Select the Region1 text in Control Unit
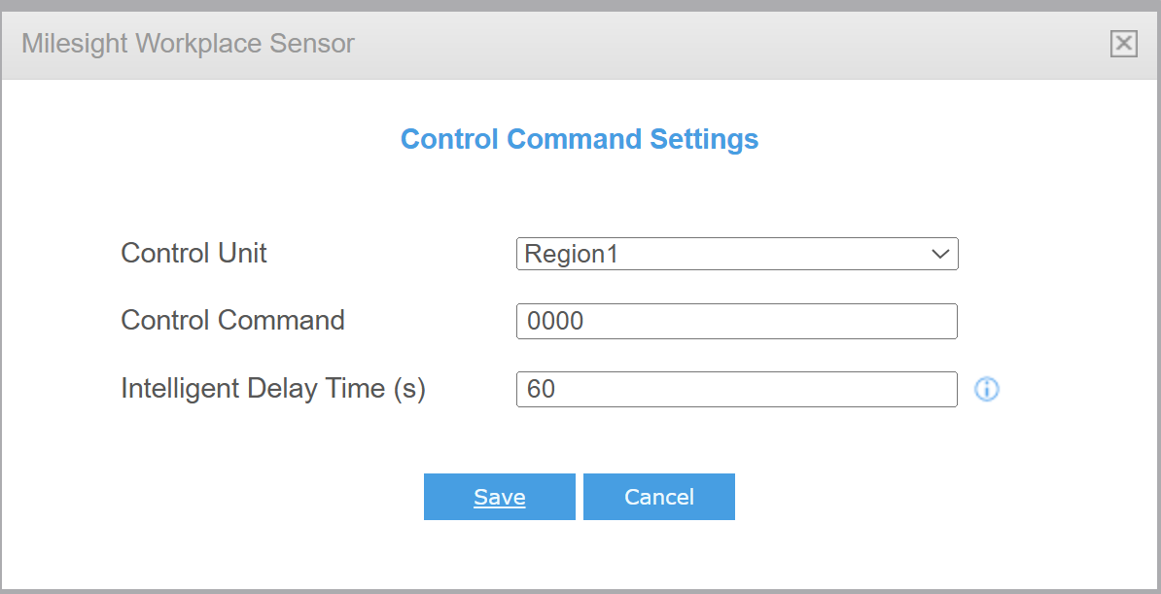This screenshot has height=594, width=1161. coord(571,255)
